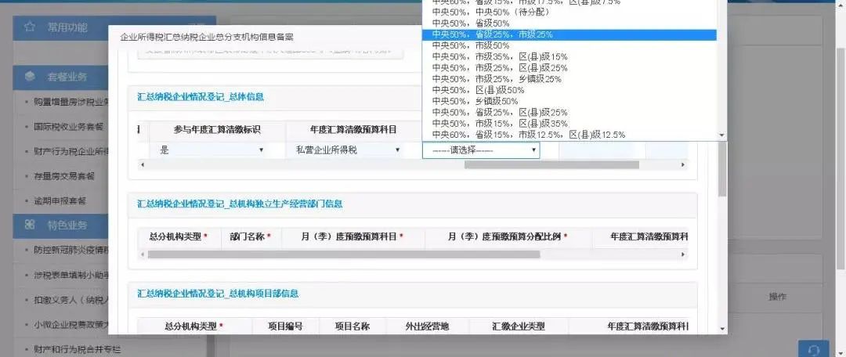Click the 总机构项目部信息 section heading

click(218, 294)
